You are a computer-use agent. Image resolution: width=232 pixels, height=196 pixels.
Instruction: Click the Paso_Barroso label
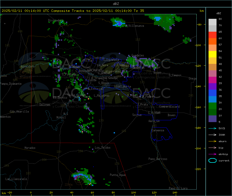158,159
